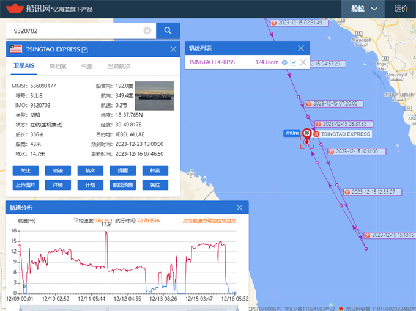Viewport: 416px width, 311px height.
Task: Close the 轨迹列表 track list panel
Action: pyautogui.click(x=300, y=48)
